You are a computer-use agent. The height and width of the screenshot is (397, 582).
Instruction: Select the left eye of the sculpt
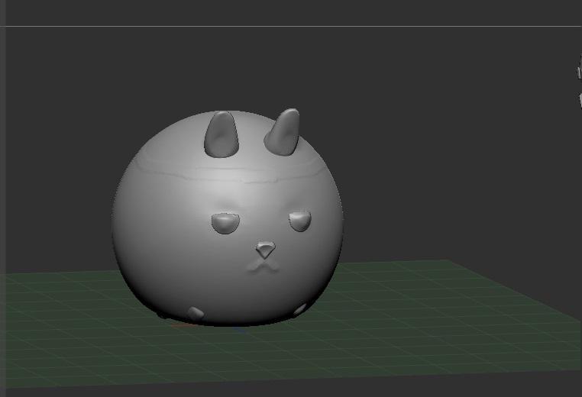225,223
